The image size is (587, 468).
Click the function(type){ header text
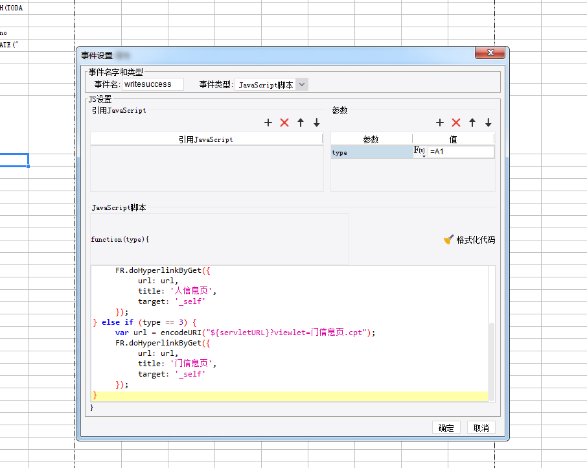(x=120, y=239)
